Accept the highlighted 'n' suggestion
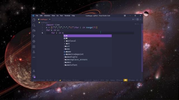 click(88, 36)
